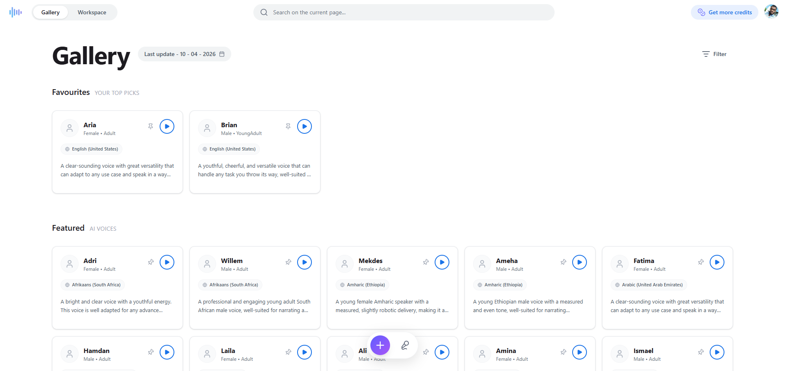Viewport: 785px width, 371px height.
Task: Open the user profile avatar
Action: 771,12
